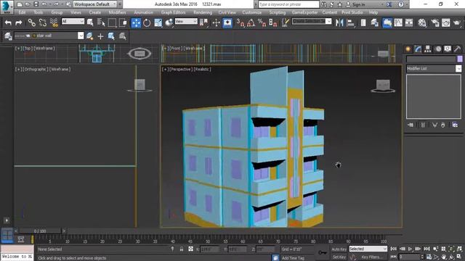This screenshot has width=465, height=261.
Task: Open the Rendered Frame Window icon
Action: (x=446, y=22)
